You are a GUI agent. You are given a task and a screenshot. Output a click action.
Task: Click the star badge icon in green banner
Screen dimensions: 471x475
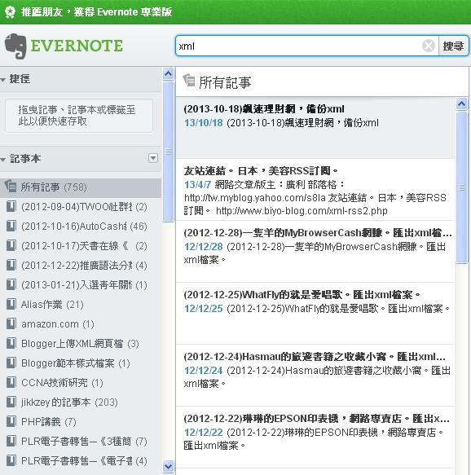(10, 12)
